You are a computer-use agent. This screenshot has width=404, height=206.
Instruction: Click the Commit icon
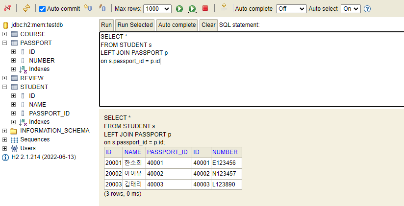pyautogui.click(x=102, y=8)
